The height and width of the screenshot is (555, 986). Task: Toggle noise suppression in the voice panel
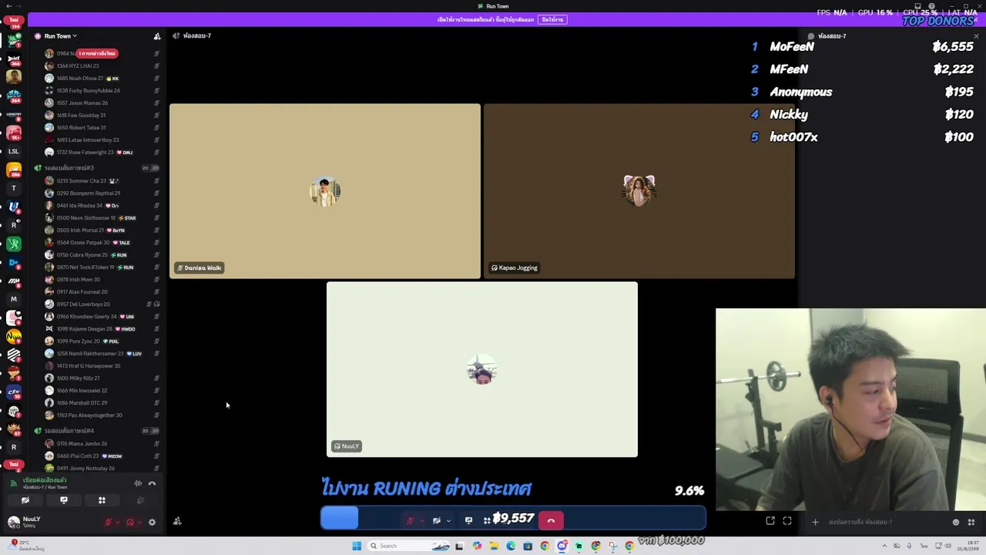coord(138,483)
